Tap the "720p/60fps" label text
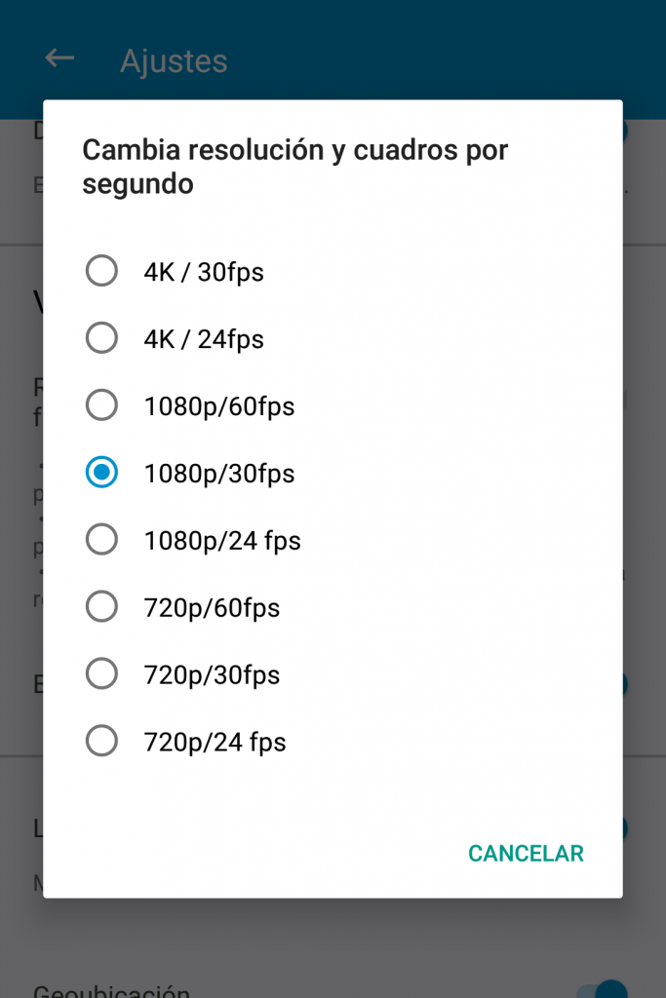This screenshot has width=666, height=998. 212,608
